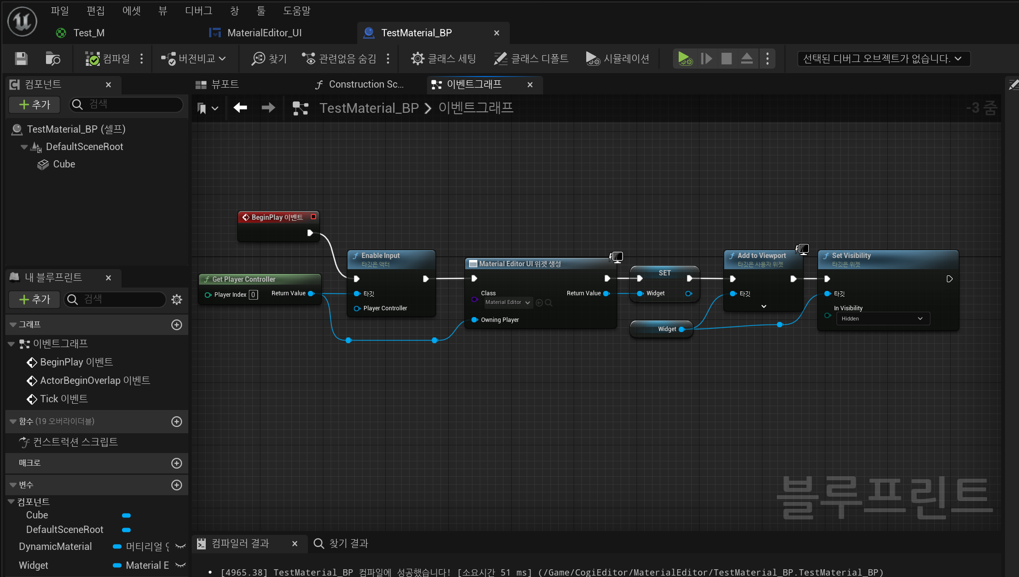Collapse DefaultSceneRoot tree arrow
Image resolution: width=1019 pixels, height=577 pixels.
point(24,147)
